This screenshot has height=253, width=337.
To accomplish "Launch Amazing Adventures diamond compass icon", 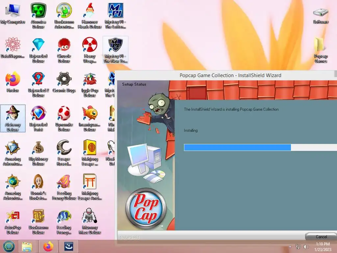I will 13,153.
